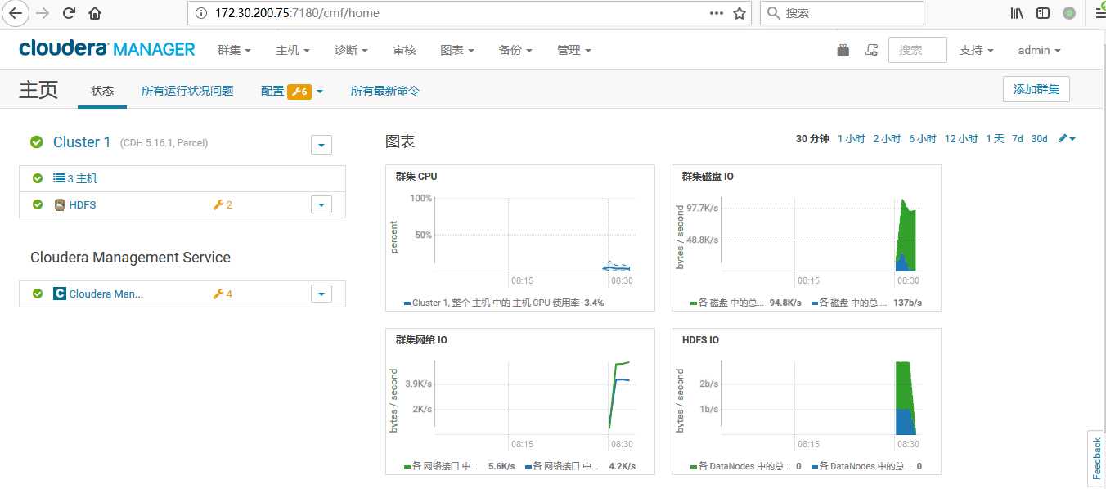Viewport: 1106px width, 489px height.
Task: Click the 添加群集 button
Action: [1036, 89]
